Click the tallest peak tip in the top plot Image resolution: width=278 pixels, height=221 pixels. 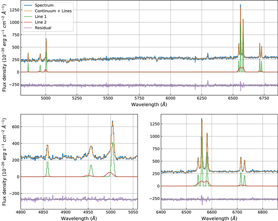(x=240, y=5)
